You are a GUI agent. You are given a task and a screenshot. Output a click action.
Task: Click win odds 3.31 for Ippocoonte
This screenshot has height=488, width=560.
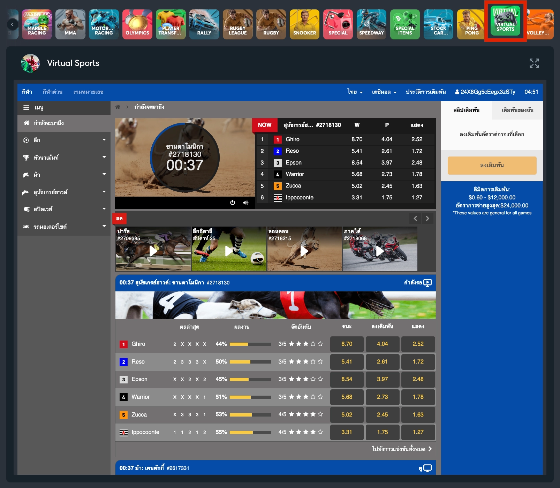347,432
